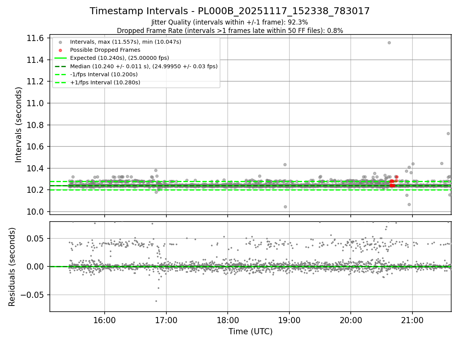Viewport: 460px width, 345px height.
Task: Click the plot title Timestamp Intervals - PL000B_20251117_152338_783017
Action: point(230,11)
